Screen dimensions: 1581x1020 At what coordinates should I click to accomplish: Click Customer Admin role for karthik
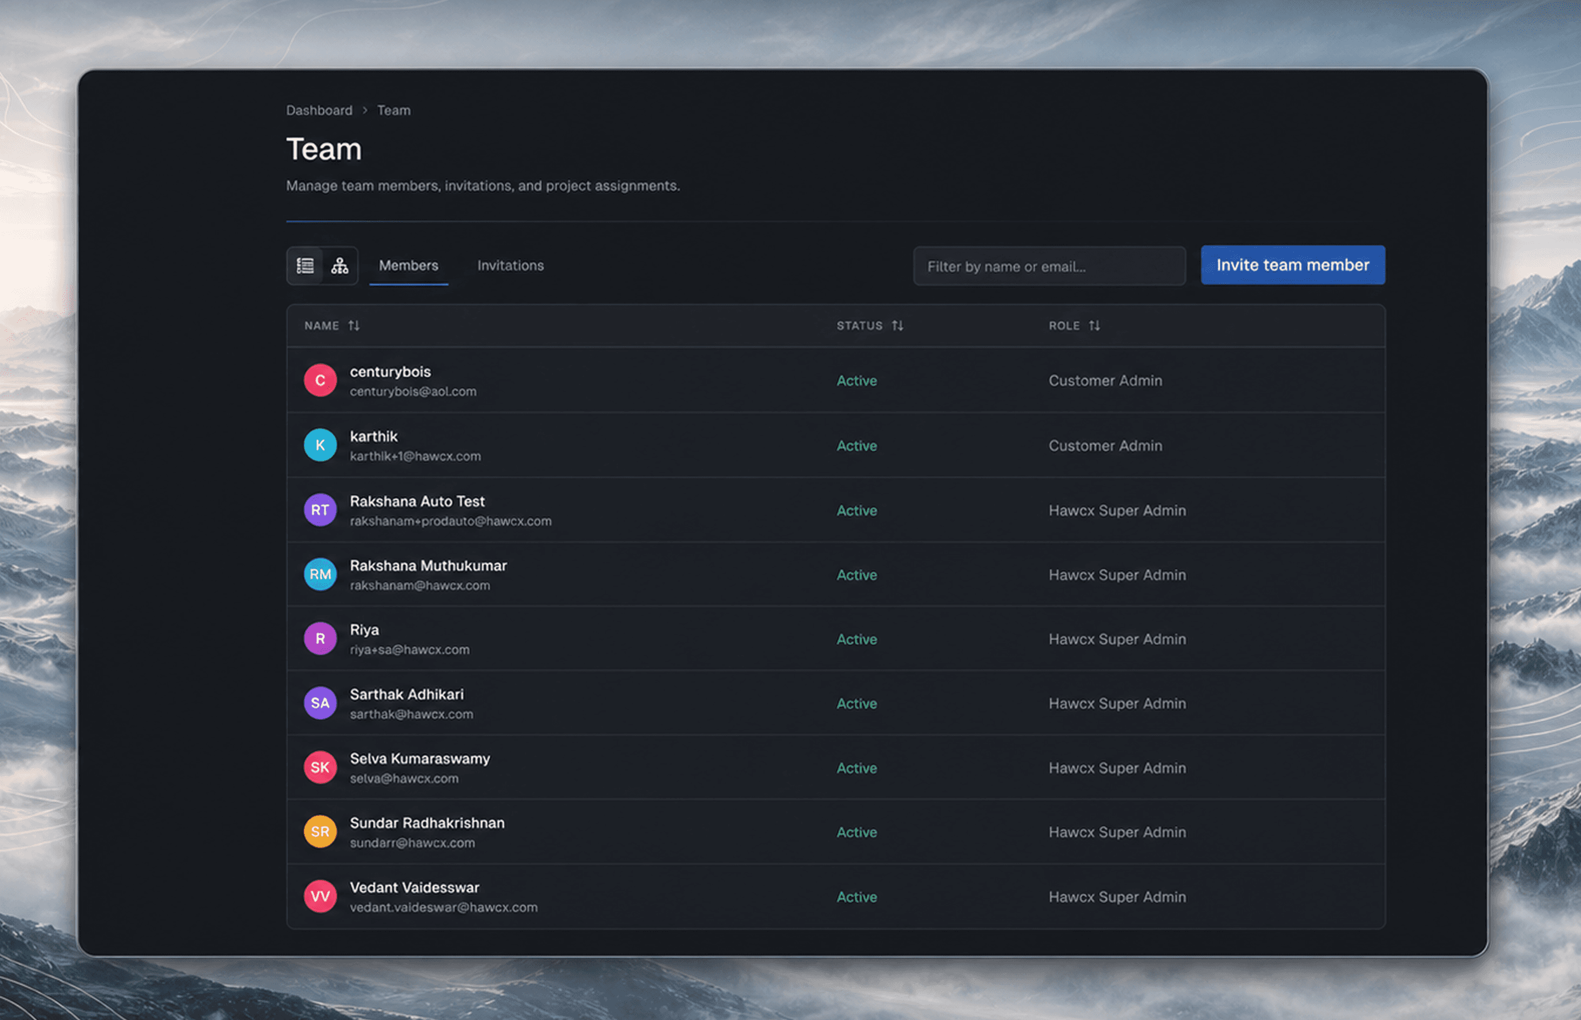coord(1105,446)
